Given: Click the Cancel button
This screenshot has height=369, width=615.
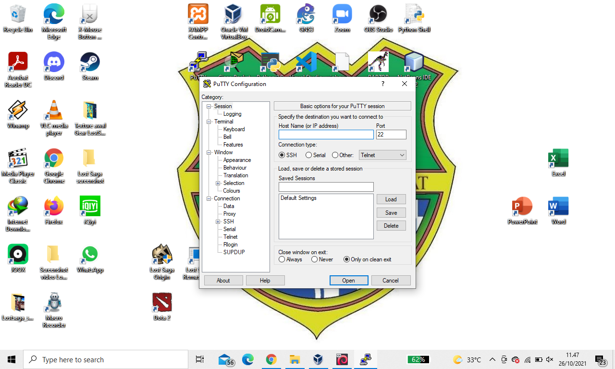Looking at the screenshot, I should tap(391, 281).
